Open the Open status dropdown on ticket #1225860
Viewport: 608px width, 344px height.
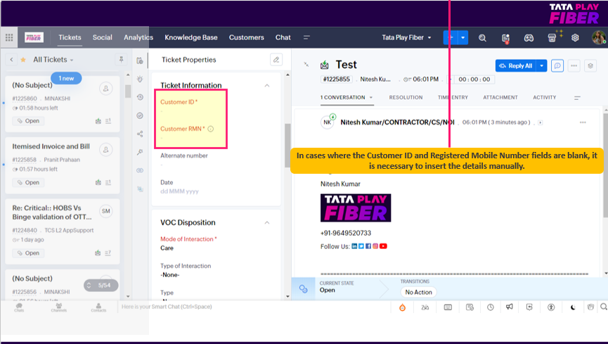tap(28, 121)
